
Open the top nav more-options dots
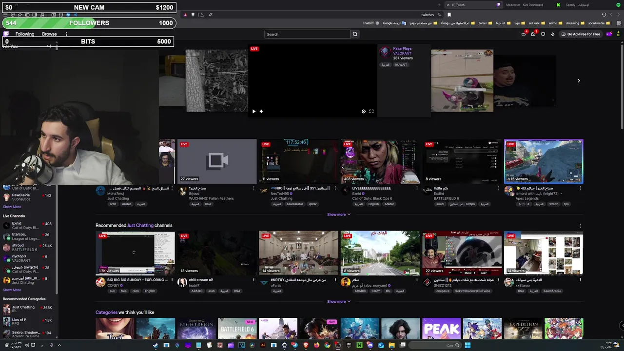point(66,34)
